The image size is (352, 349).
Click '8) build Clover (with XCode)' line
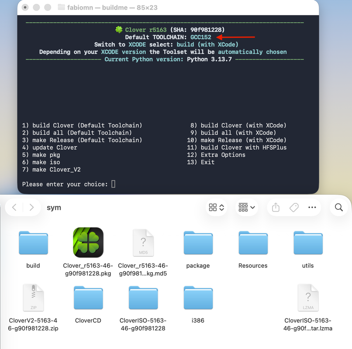click(238, 125)
